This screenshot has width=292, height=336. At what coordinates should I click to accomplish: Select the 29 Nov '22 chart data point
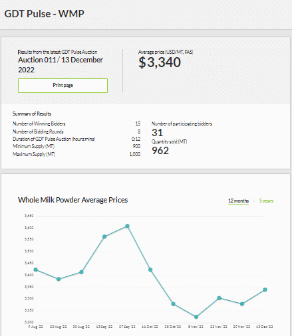[x=242, y=304]
